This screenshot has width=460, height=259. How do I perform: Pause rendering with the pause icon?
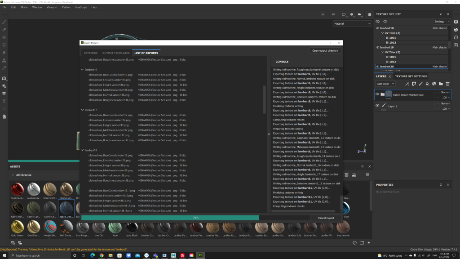click(x=334, y=14)
